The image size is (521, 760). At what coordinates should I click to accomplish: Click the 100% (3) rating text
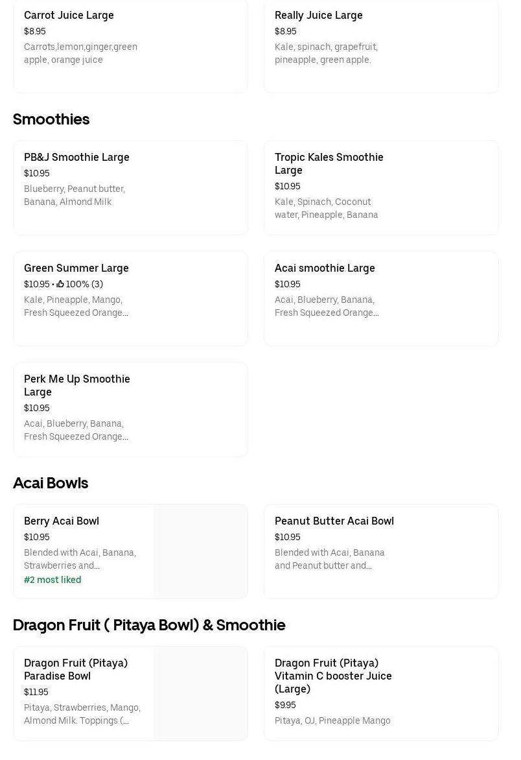84,284
